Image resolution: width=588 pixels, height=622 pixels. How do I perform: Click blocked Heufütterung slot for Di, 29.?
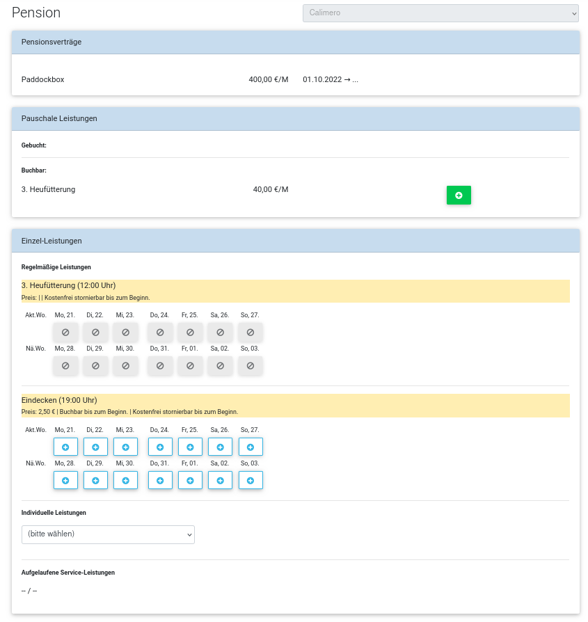pyautogui.click(x=95, y=365)
